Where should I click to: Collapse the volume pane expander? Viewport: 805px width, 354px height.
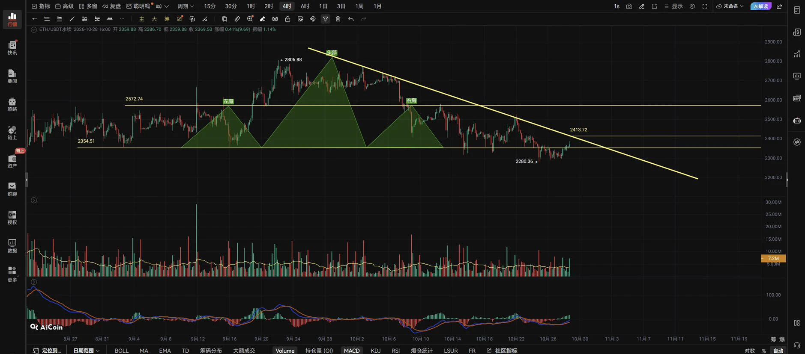34,201
